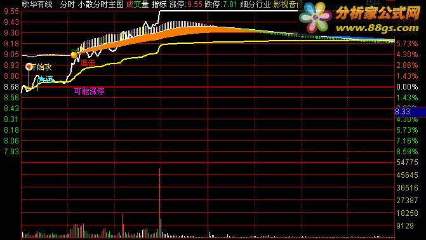Click the 可能涨停 magenta annotation
Screen dimensions: 426x240
[x=89, y=91]
